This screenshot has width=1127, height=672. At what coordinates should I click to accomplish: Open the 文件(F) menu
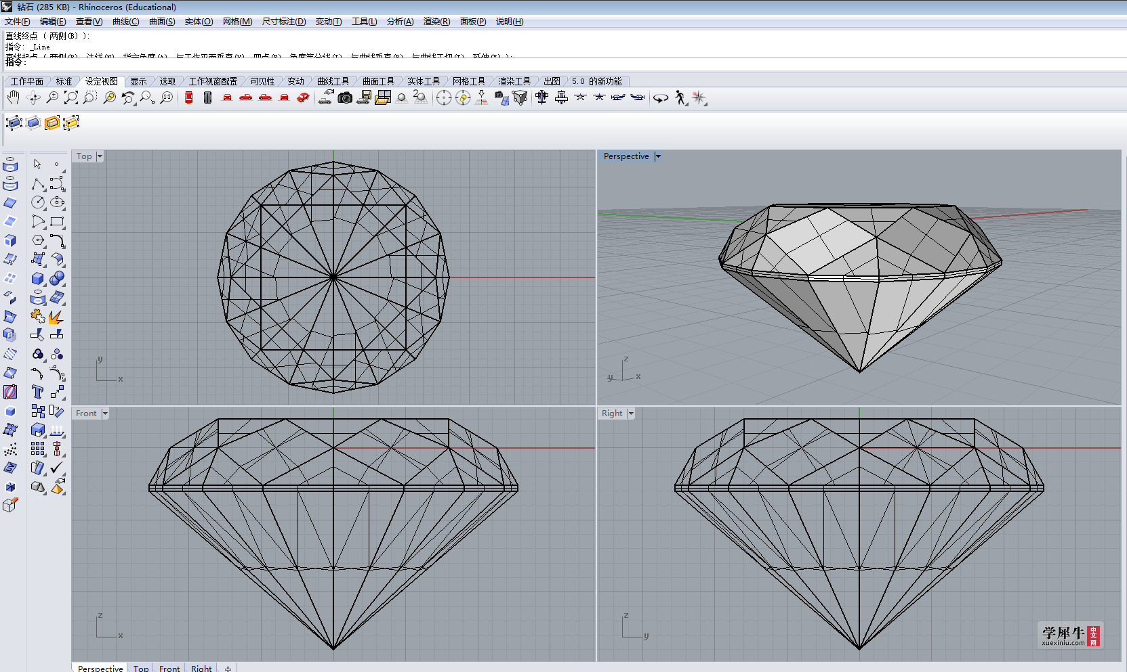(18, 22)
